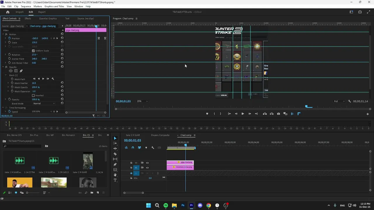Select the Hand tool
This screenshot has height=210, width=374.
(115, 175)
